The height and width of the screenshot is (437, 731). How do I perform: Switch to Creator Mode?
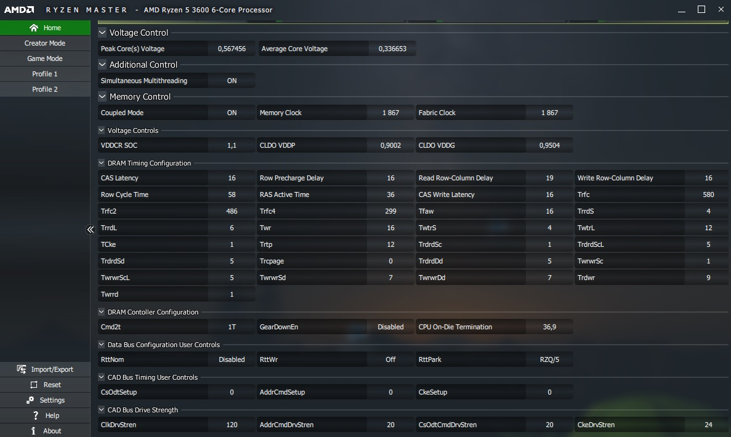pyautogui.click(x=45, y=43)
